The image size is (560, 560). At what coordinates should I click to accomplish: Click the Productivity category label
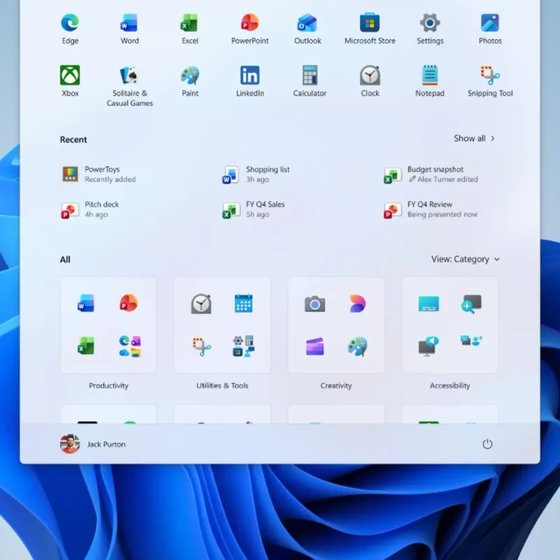(108, 386)
